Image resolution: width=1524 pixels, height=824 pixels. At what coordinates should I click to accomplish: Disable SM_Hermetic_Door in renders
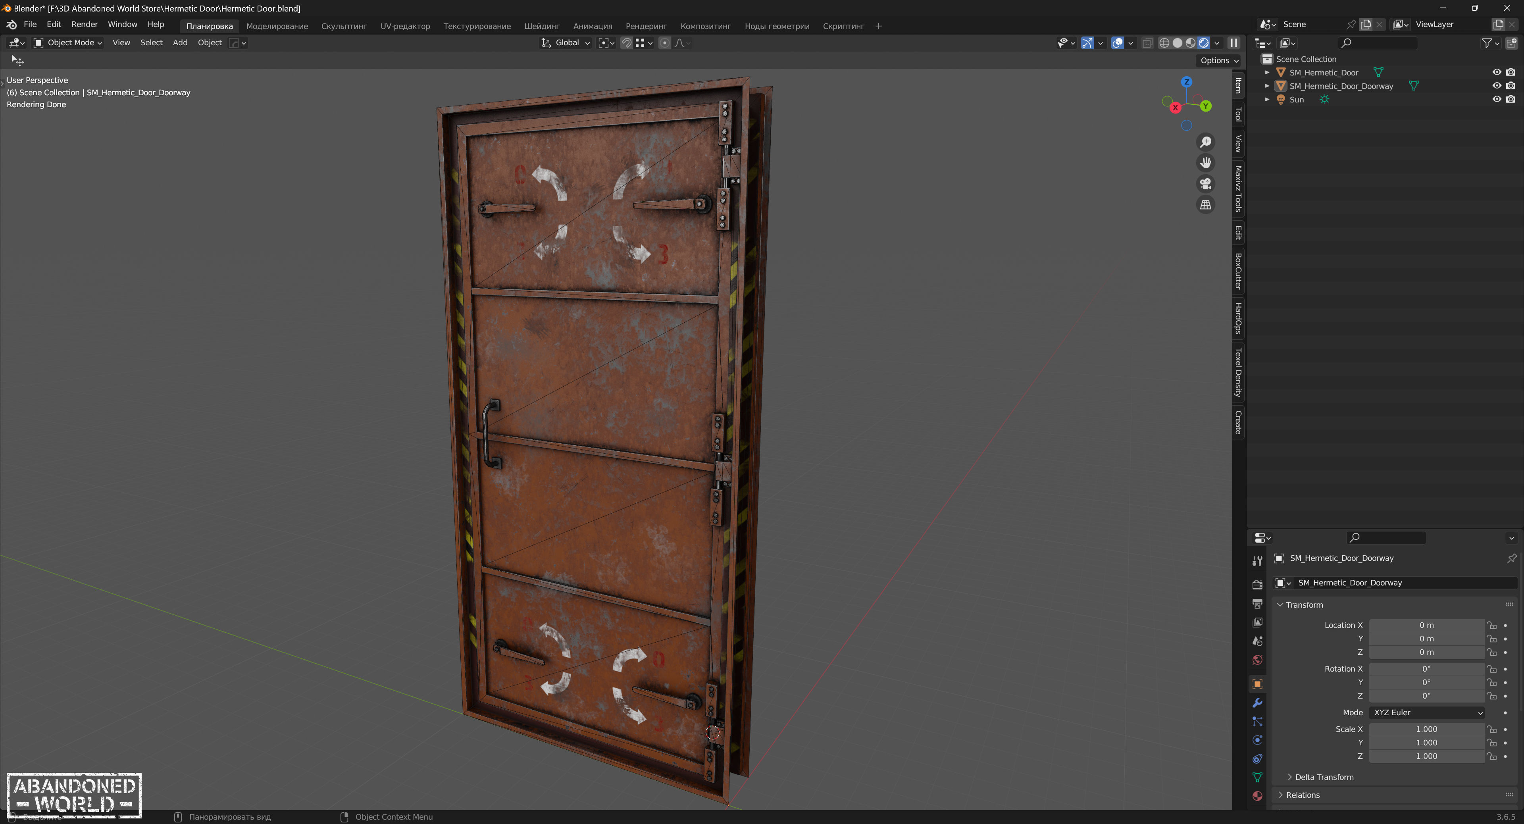[1511, 72]
